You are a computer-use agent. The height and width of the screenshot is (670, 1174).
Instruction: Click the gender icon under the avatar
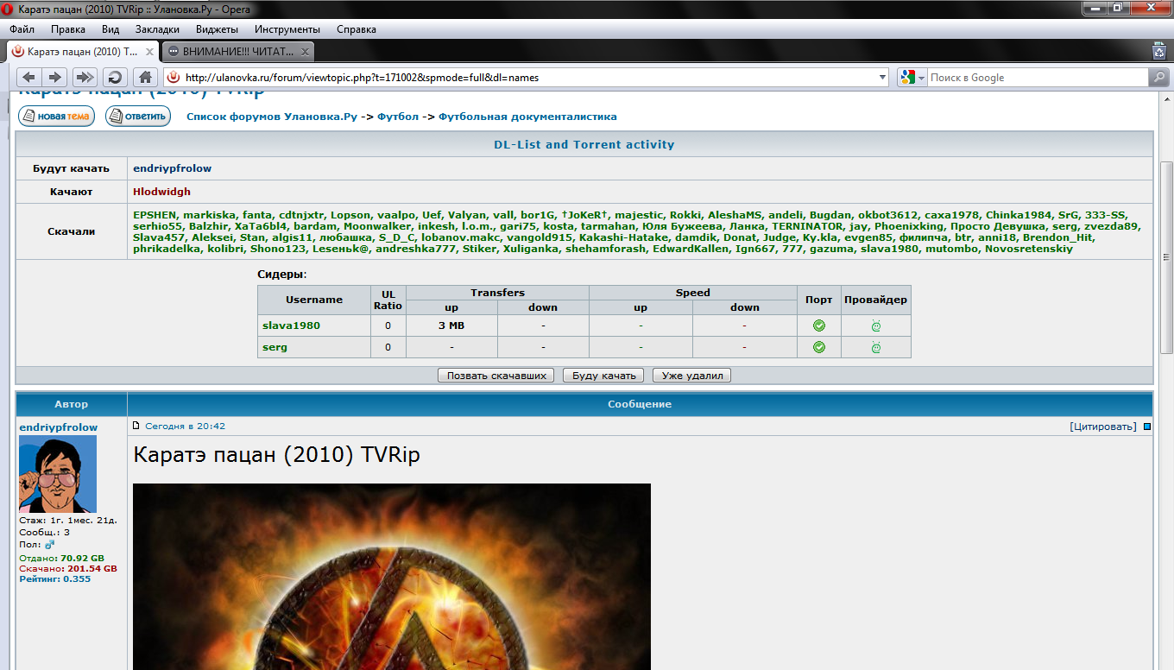pyautogui.click(x=49, y=545)
